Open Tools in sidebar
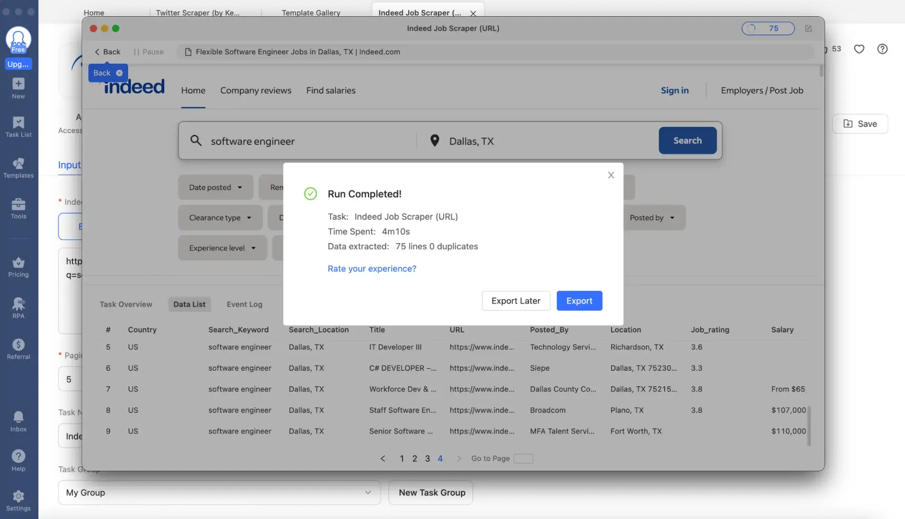The image size is (905, 519). (x=18, y=208)
